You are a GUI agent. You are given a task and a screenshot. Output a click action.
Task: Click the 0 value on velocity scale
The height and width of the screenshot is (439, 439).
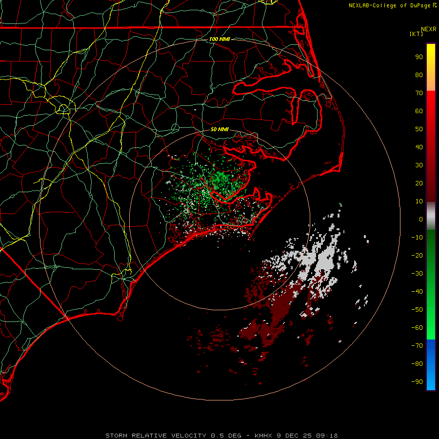click(x=421, y=219)
